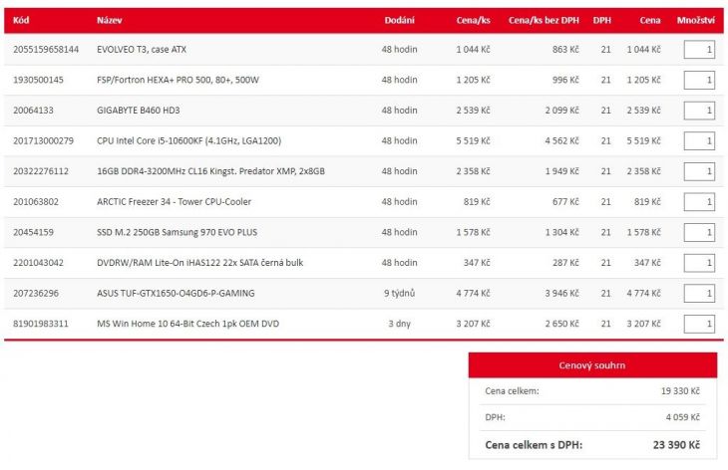
Task: Click product code 2055159658144
Action: pyautogui.click(x=46, y=50)
